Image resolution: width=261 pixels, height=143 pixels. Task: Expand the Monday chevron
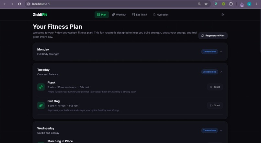(221, 52)
